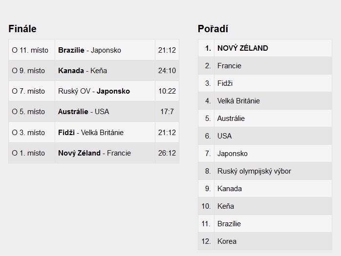Select the 'O 11. místo' row label
Screen dimensions: 341x256
[30, 50]
